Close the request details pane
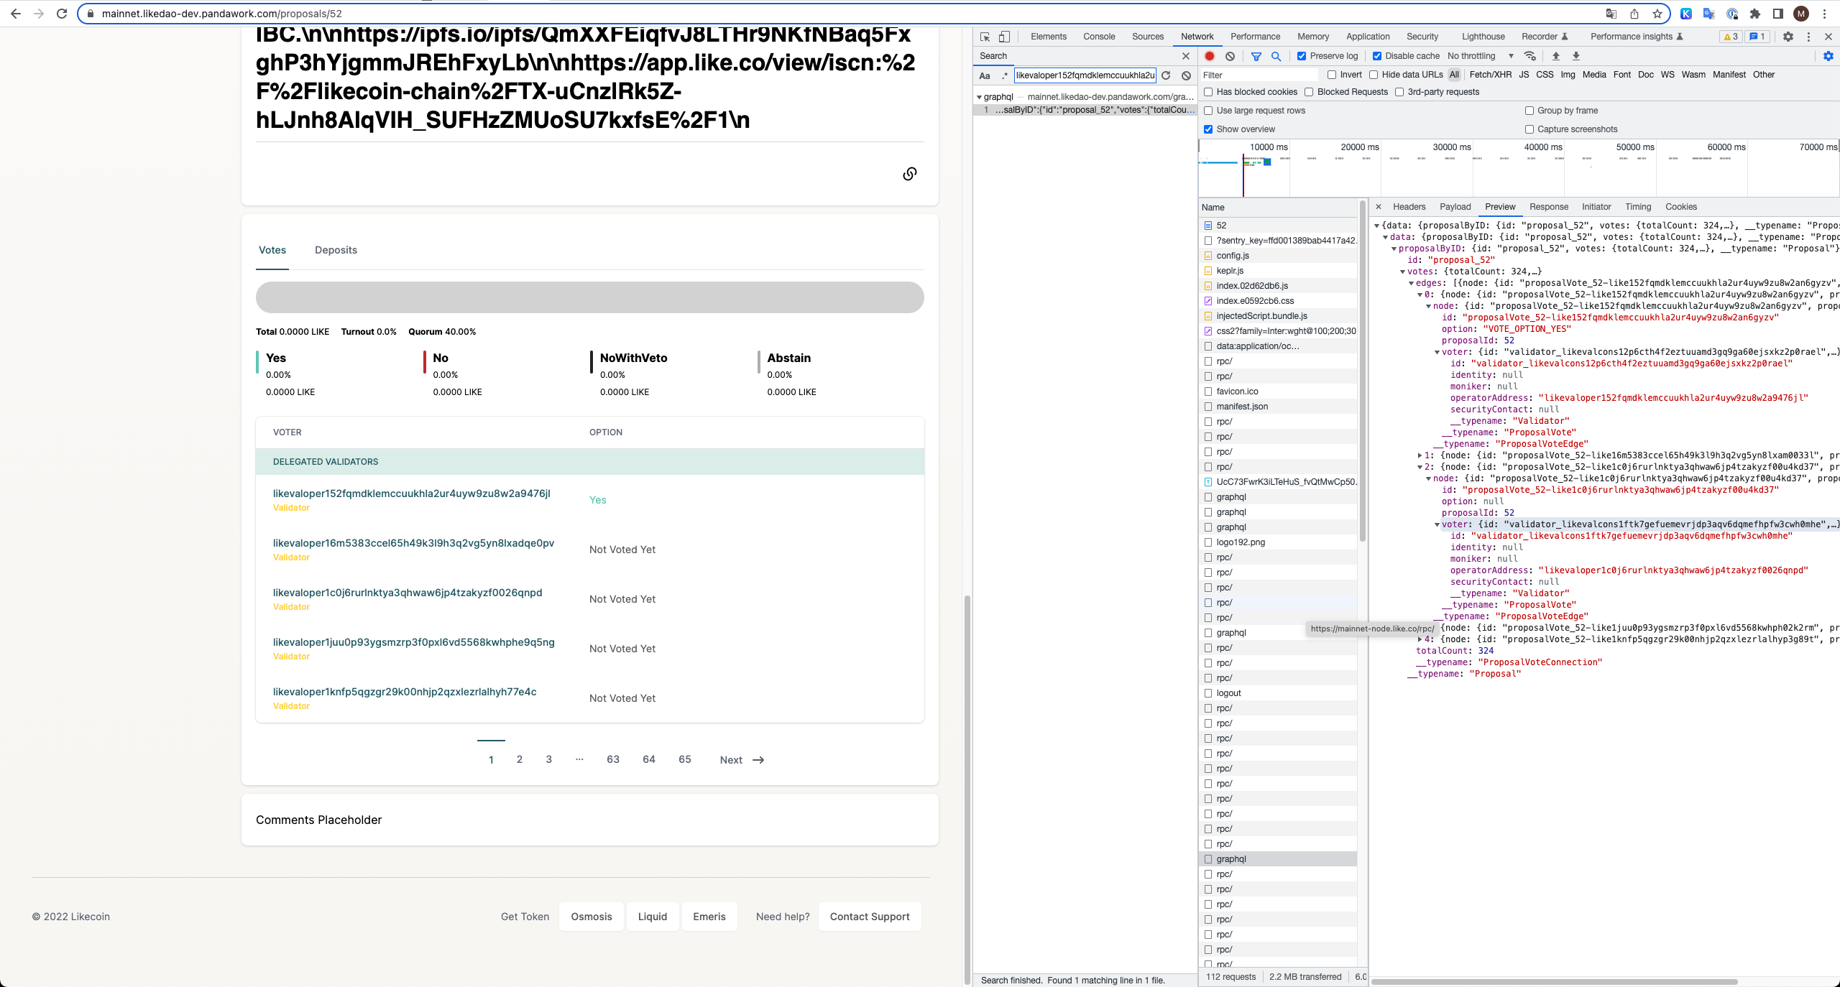The height and width of the screenshot is (987, 1840). (1378, 207)
